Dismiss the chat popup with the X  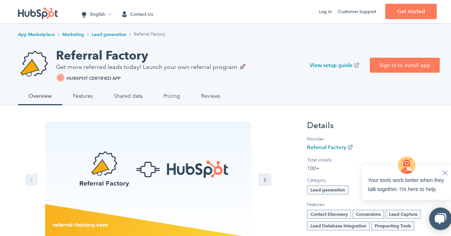(x=445, y=173)
